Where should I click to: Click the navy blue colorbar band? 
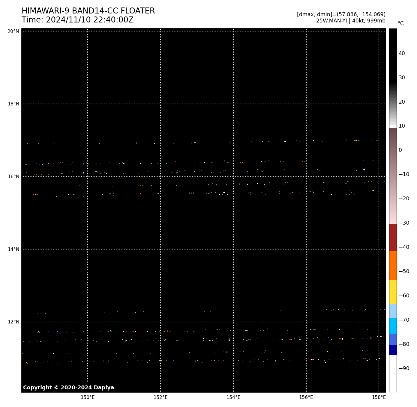pos(393,350)
